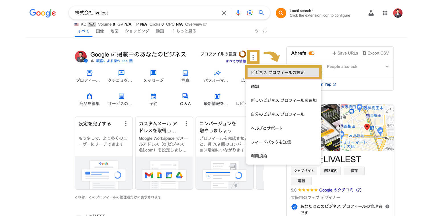Viewport: 433px width, 216px height.
Task: Submit search with magnifier icon
Action: pos(261,13)
